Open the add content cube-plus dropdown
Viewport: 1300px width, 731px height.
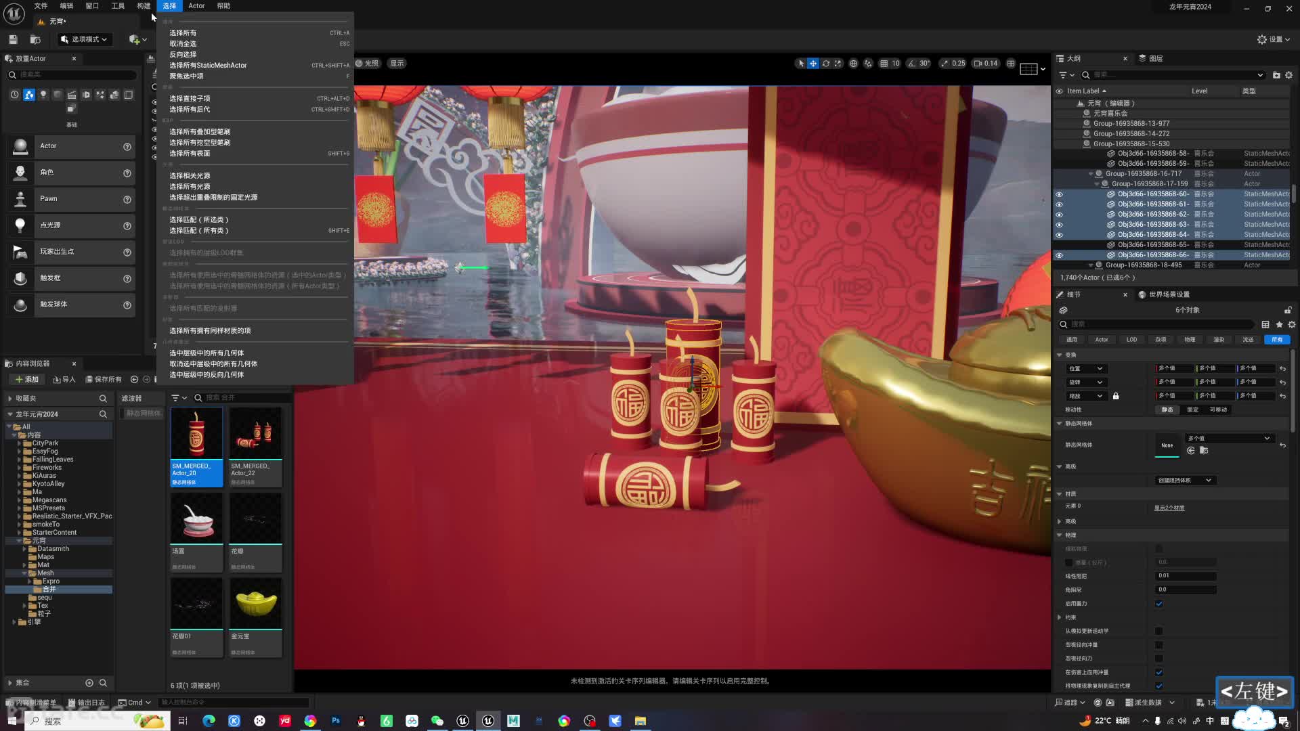coord(137,39)
